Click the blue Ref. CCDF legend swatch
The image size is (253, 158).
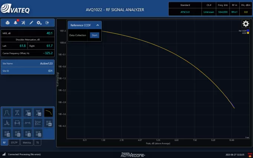click(248, 31)
